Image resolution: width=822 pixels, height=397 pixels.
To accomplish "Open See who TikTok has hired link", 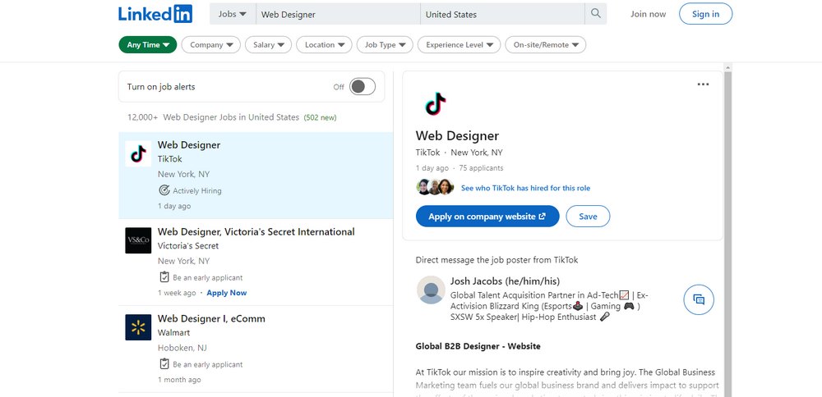I will click(x=525, y=188).
